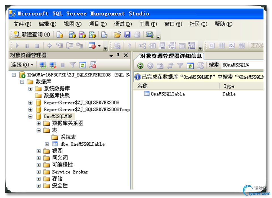Select the 数据库快照 tree item

[57, 95]
